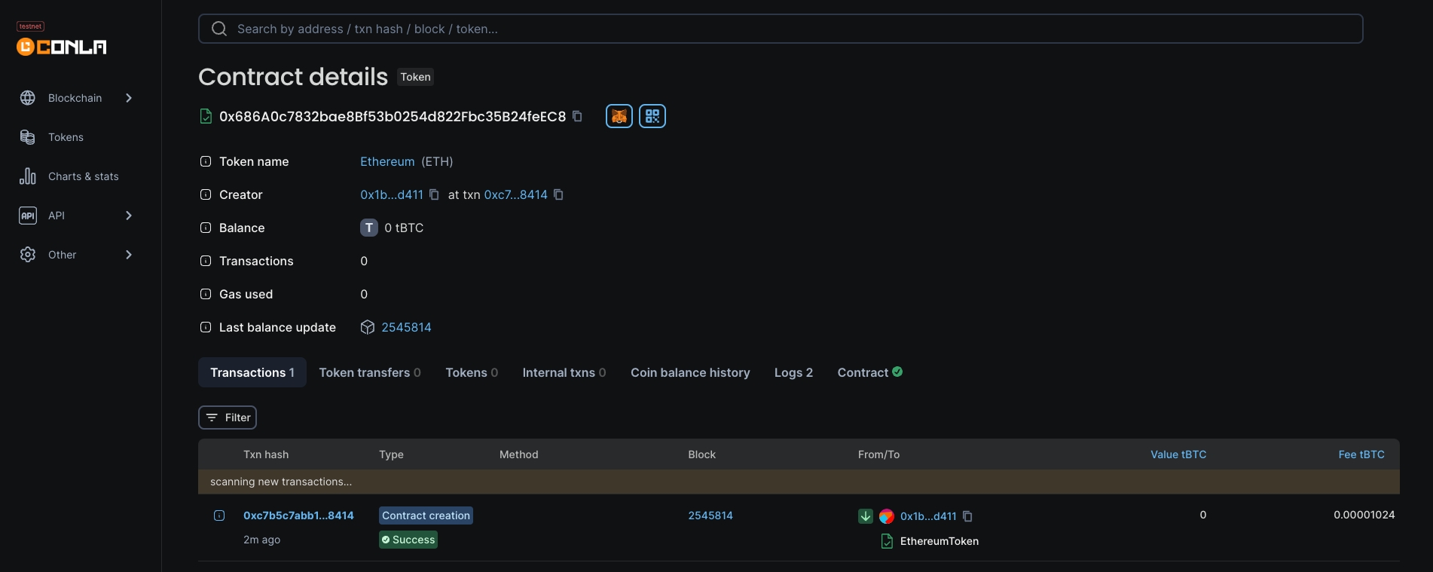Open the Logs tab
1433x572 pixels.
coord(793,372)
